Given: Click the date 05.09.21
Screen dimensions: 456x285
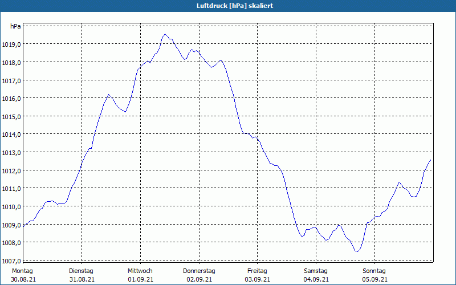Looking at the screenshot, I should 375,279.
